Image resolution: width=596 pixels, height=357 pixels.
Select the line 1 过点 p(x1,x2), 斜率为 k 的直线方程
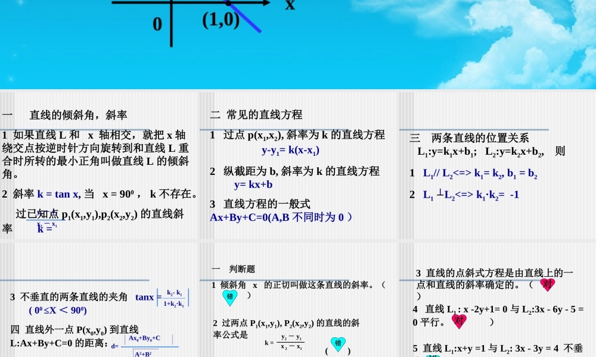coord(297,135)
